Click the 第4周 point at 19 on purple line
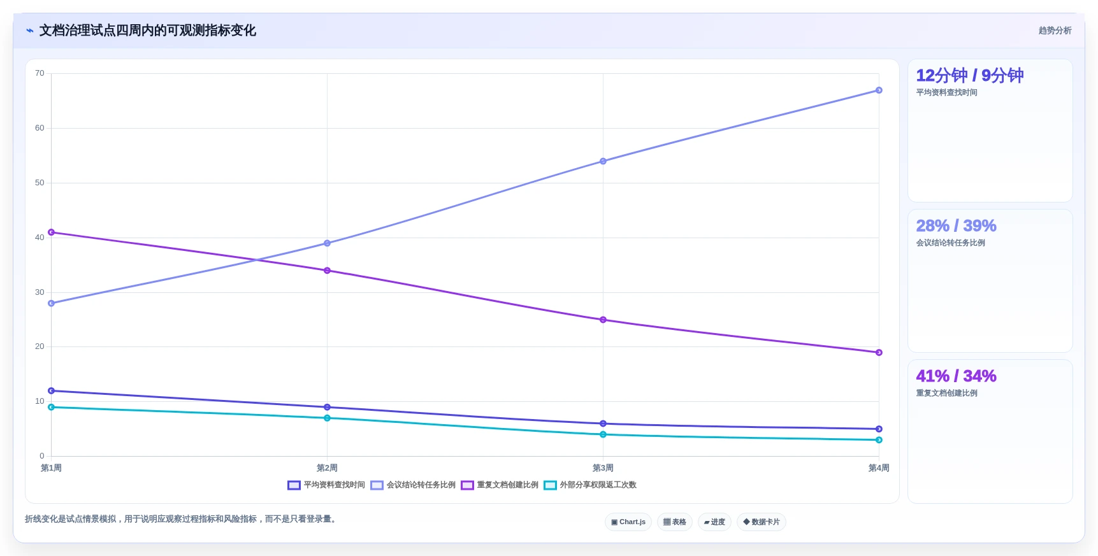Screen dimensions: 1098x556 879,352
